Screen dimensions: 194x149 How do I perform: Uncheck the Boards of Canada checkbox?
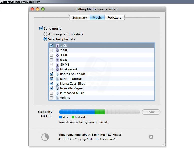pos(51,74)
